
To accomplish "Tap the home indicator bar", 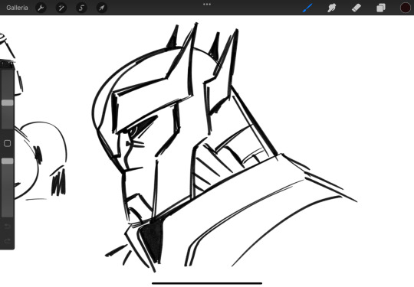I will pyautogui.click(x=207, y=283).
